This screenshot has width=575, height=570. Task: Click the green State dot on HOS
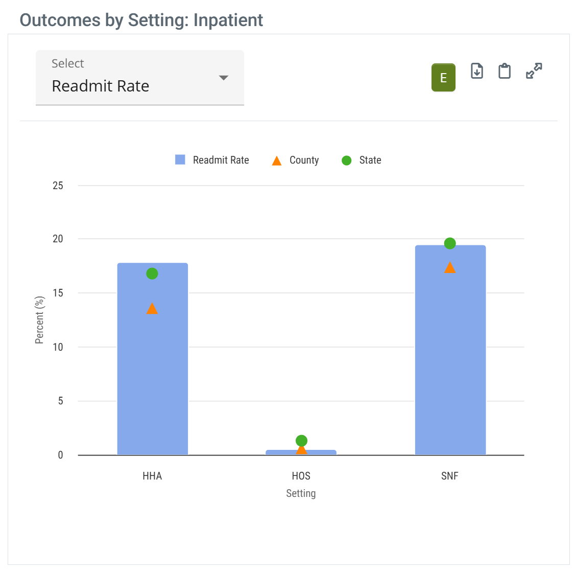301,440
